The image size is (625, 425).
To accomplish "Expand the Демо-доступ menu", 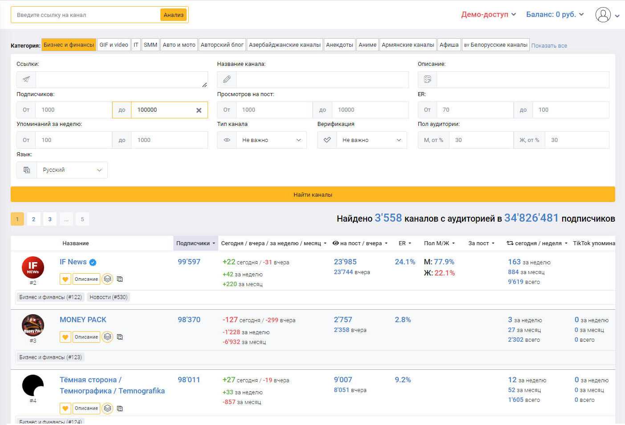I will (488, 15).
